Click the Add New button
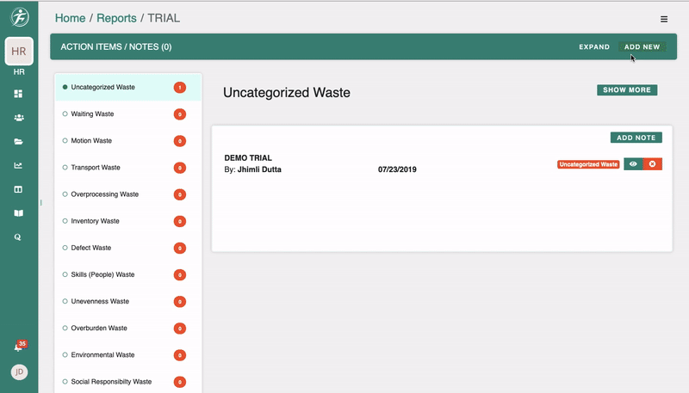 (642, 47)
